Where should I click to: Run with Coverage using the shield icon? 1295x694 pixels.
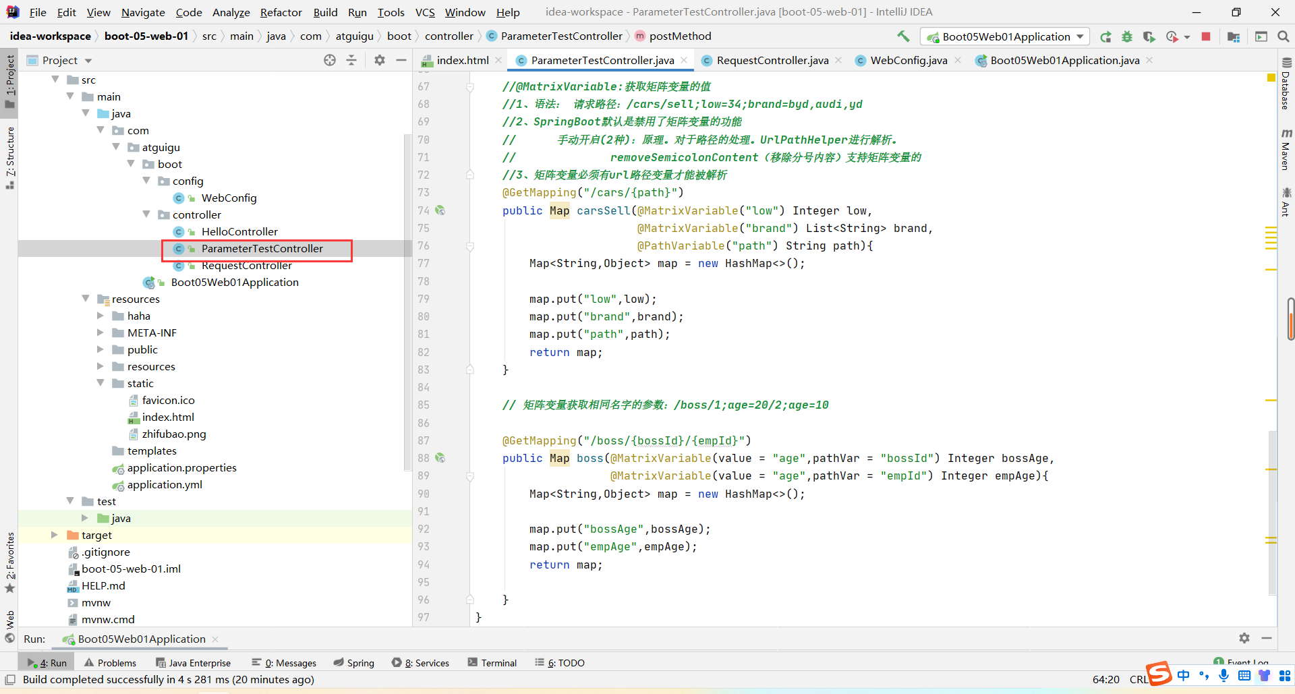click(1149, 37)
